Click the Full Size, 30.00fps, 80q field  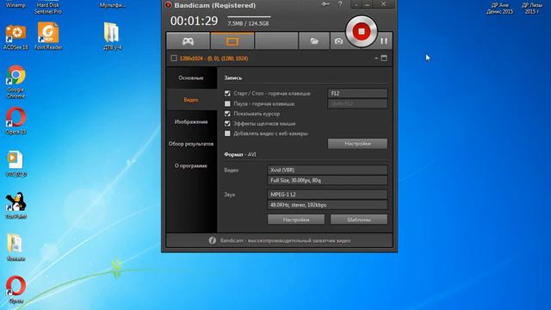click(x=327, y=180)
